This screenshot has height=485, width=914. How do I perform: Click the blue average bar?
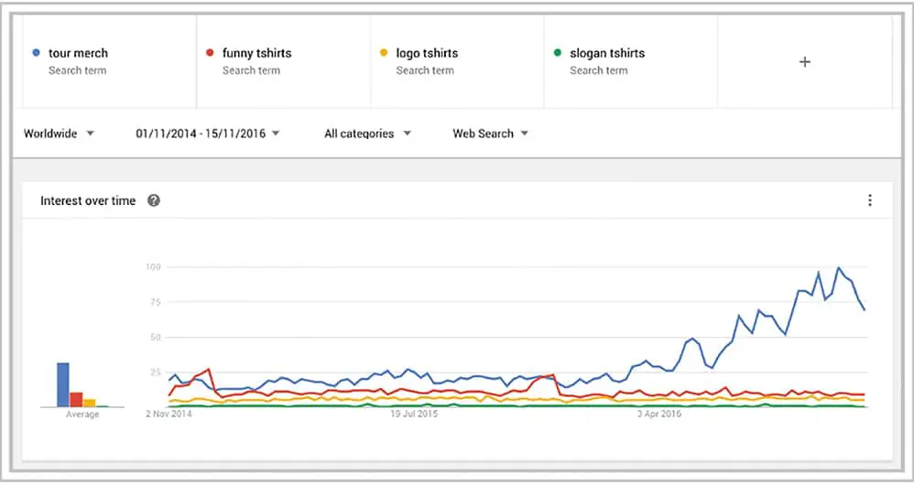(x=63, y=384)
